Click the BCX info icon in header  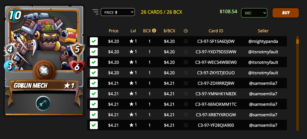tap(154, 31)
